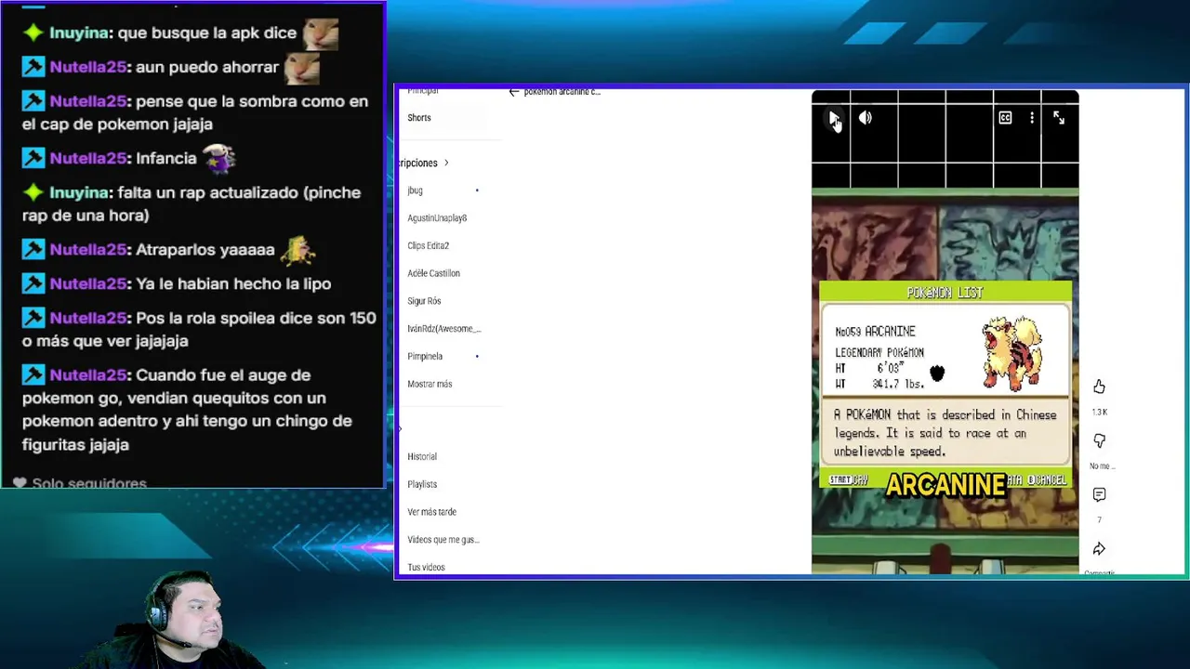The image size is (1190, 669).
Task: Click the 'pokemon arcanine c...' search text
Action: 562,92
